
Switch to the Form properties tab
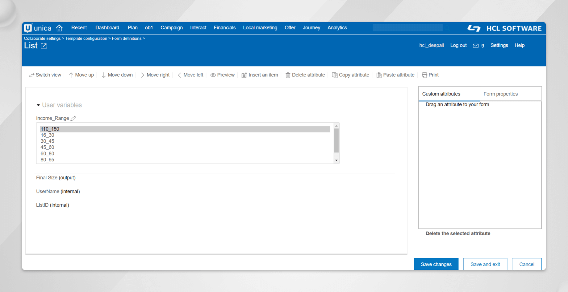click(x=501, y=94)
